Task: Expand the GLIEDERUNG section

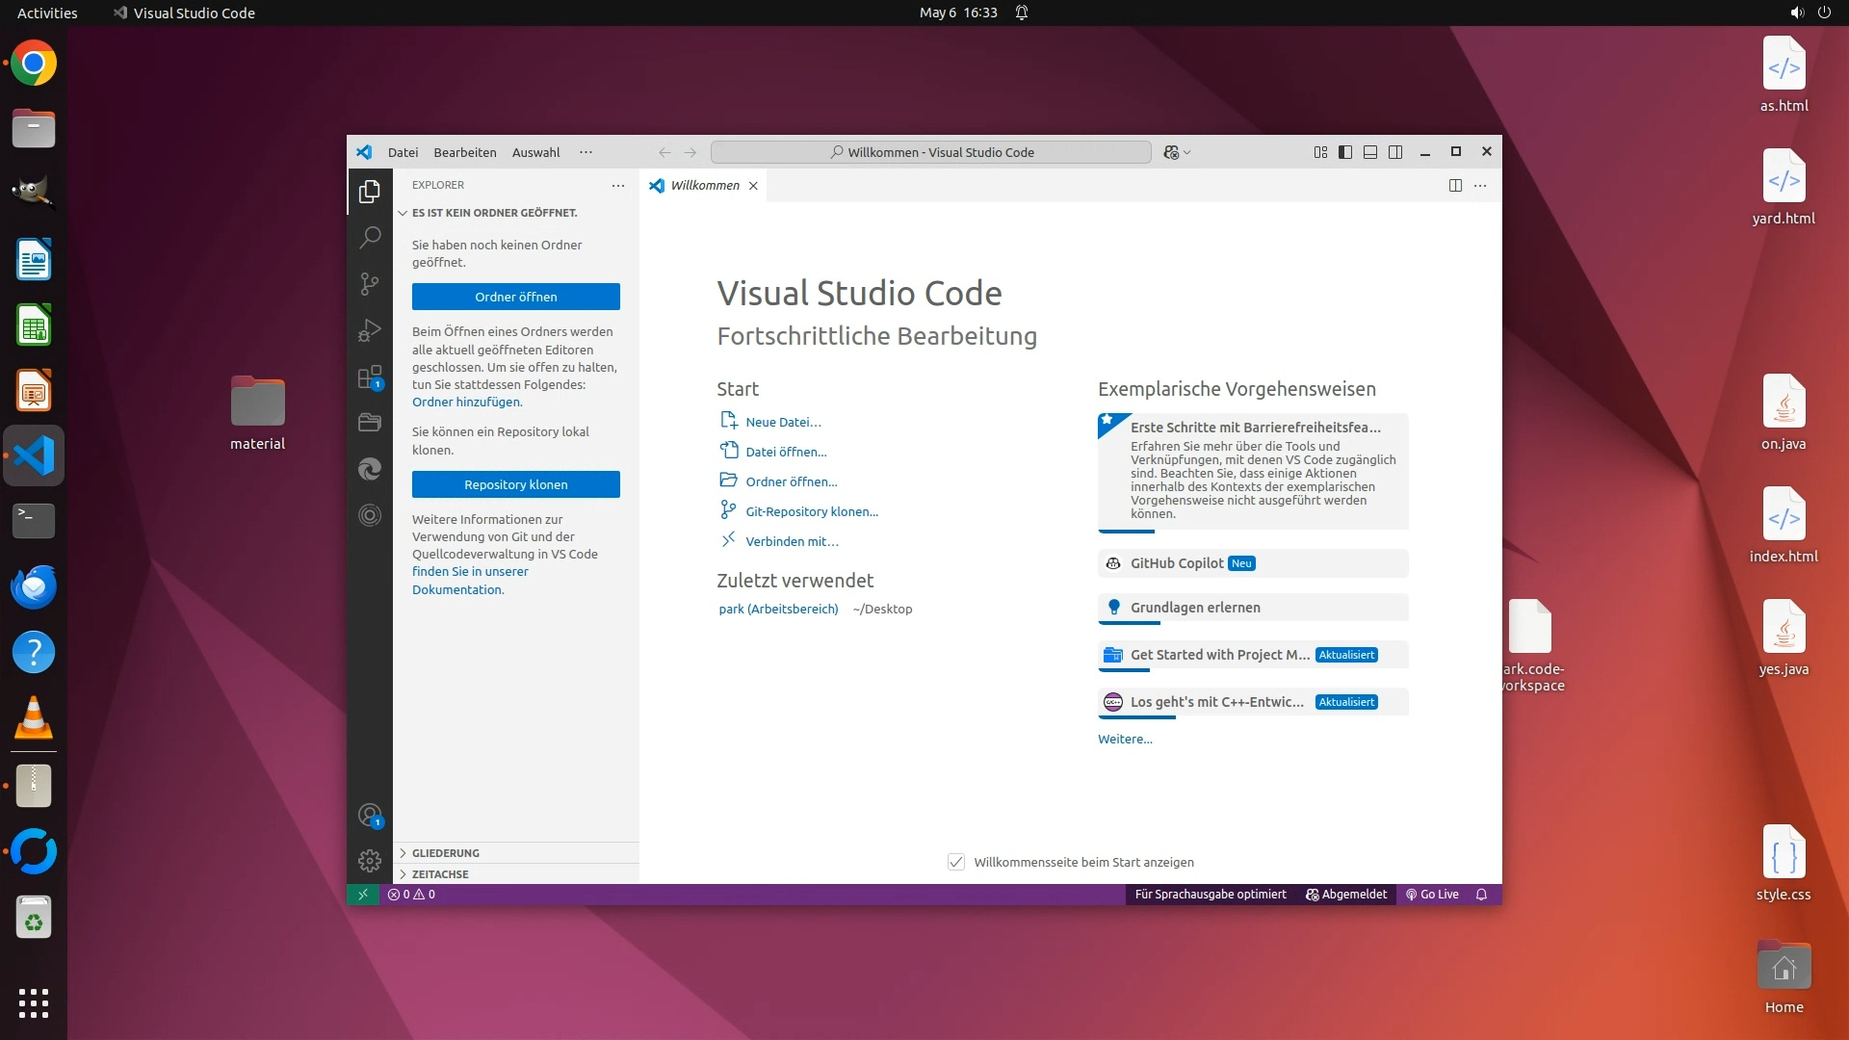Action: coord(445,852)
